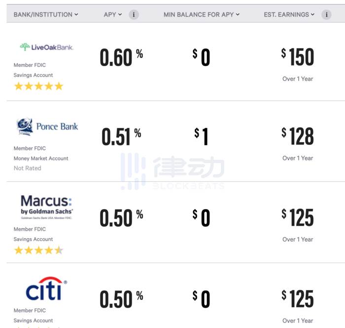The image size is (345, 328).
Task: Select Live Oak Bank 0.60% APY
Action: tap(121, 57)
